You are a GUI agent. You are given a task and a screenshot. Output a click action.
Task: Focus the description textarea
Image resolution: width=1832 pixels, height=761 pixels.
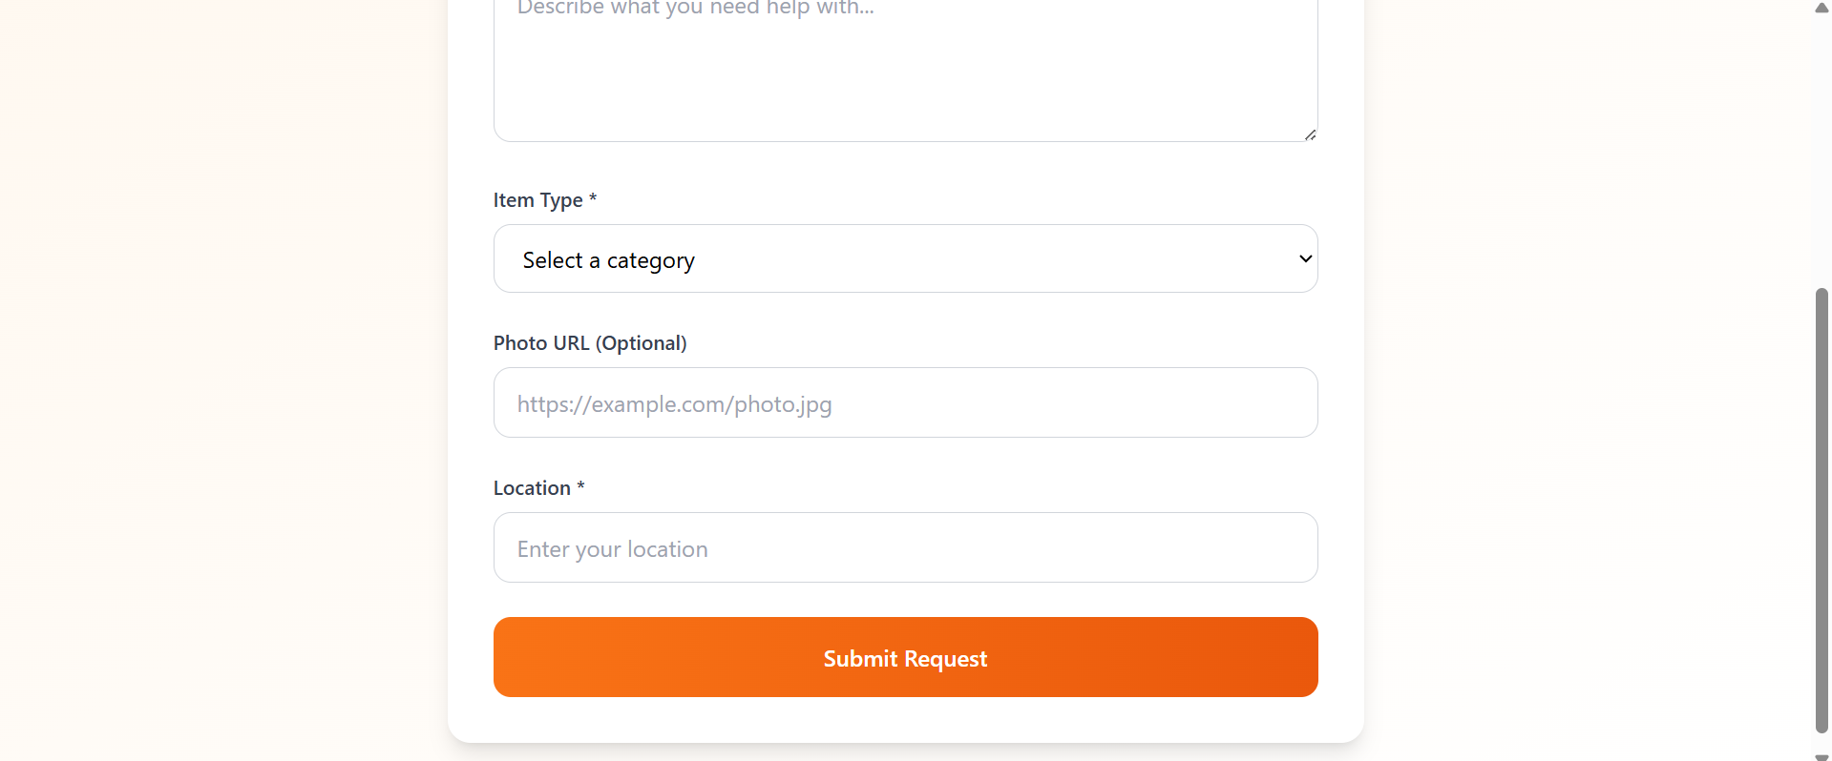(x=905, y=76)
